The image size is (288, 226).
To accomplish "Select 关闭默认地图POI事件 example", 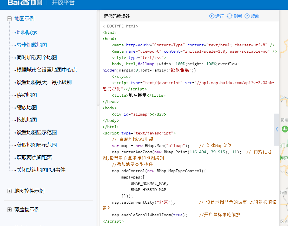I will coord(41,170).
